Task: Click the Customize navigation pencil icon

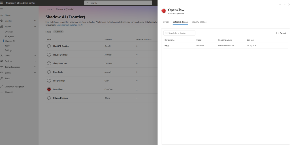Action: (1, 86)
